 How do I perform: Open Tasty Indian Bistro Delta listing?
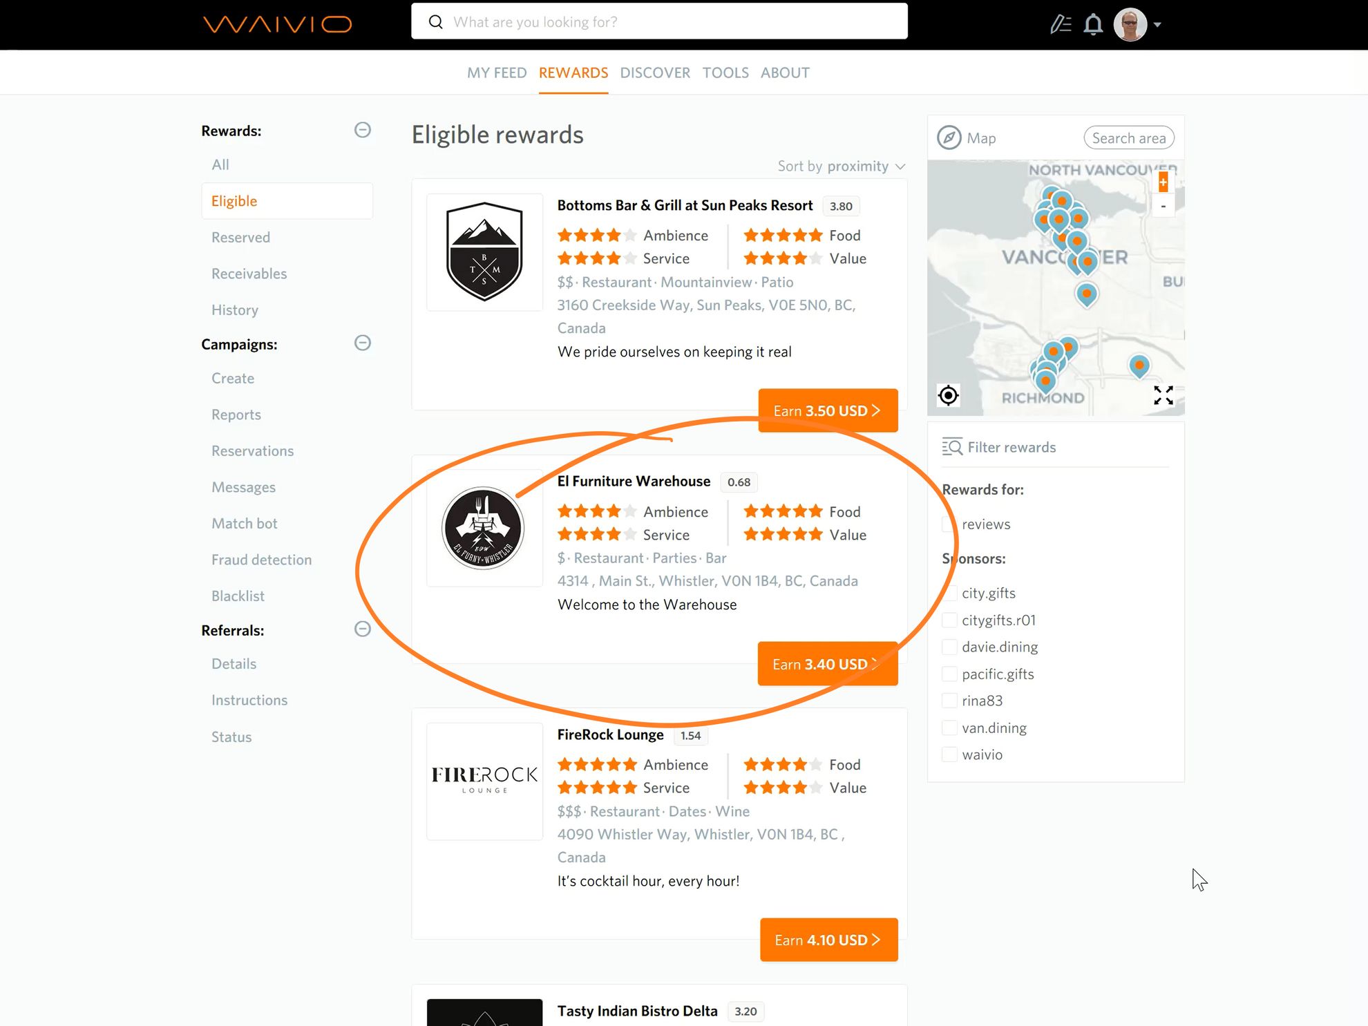[637, 1011]
